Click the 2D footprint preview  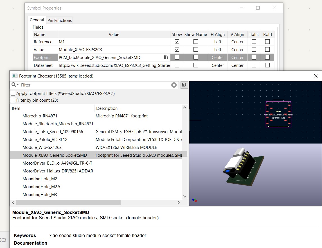click(x=255, y=112)
